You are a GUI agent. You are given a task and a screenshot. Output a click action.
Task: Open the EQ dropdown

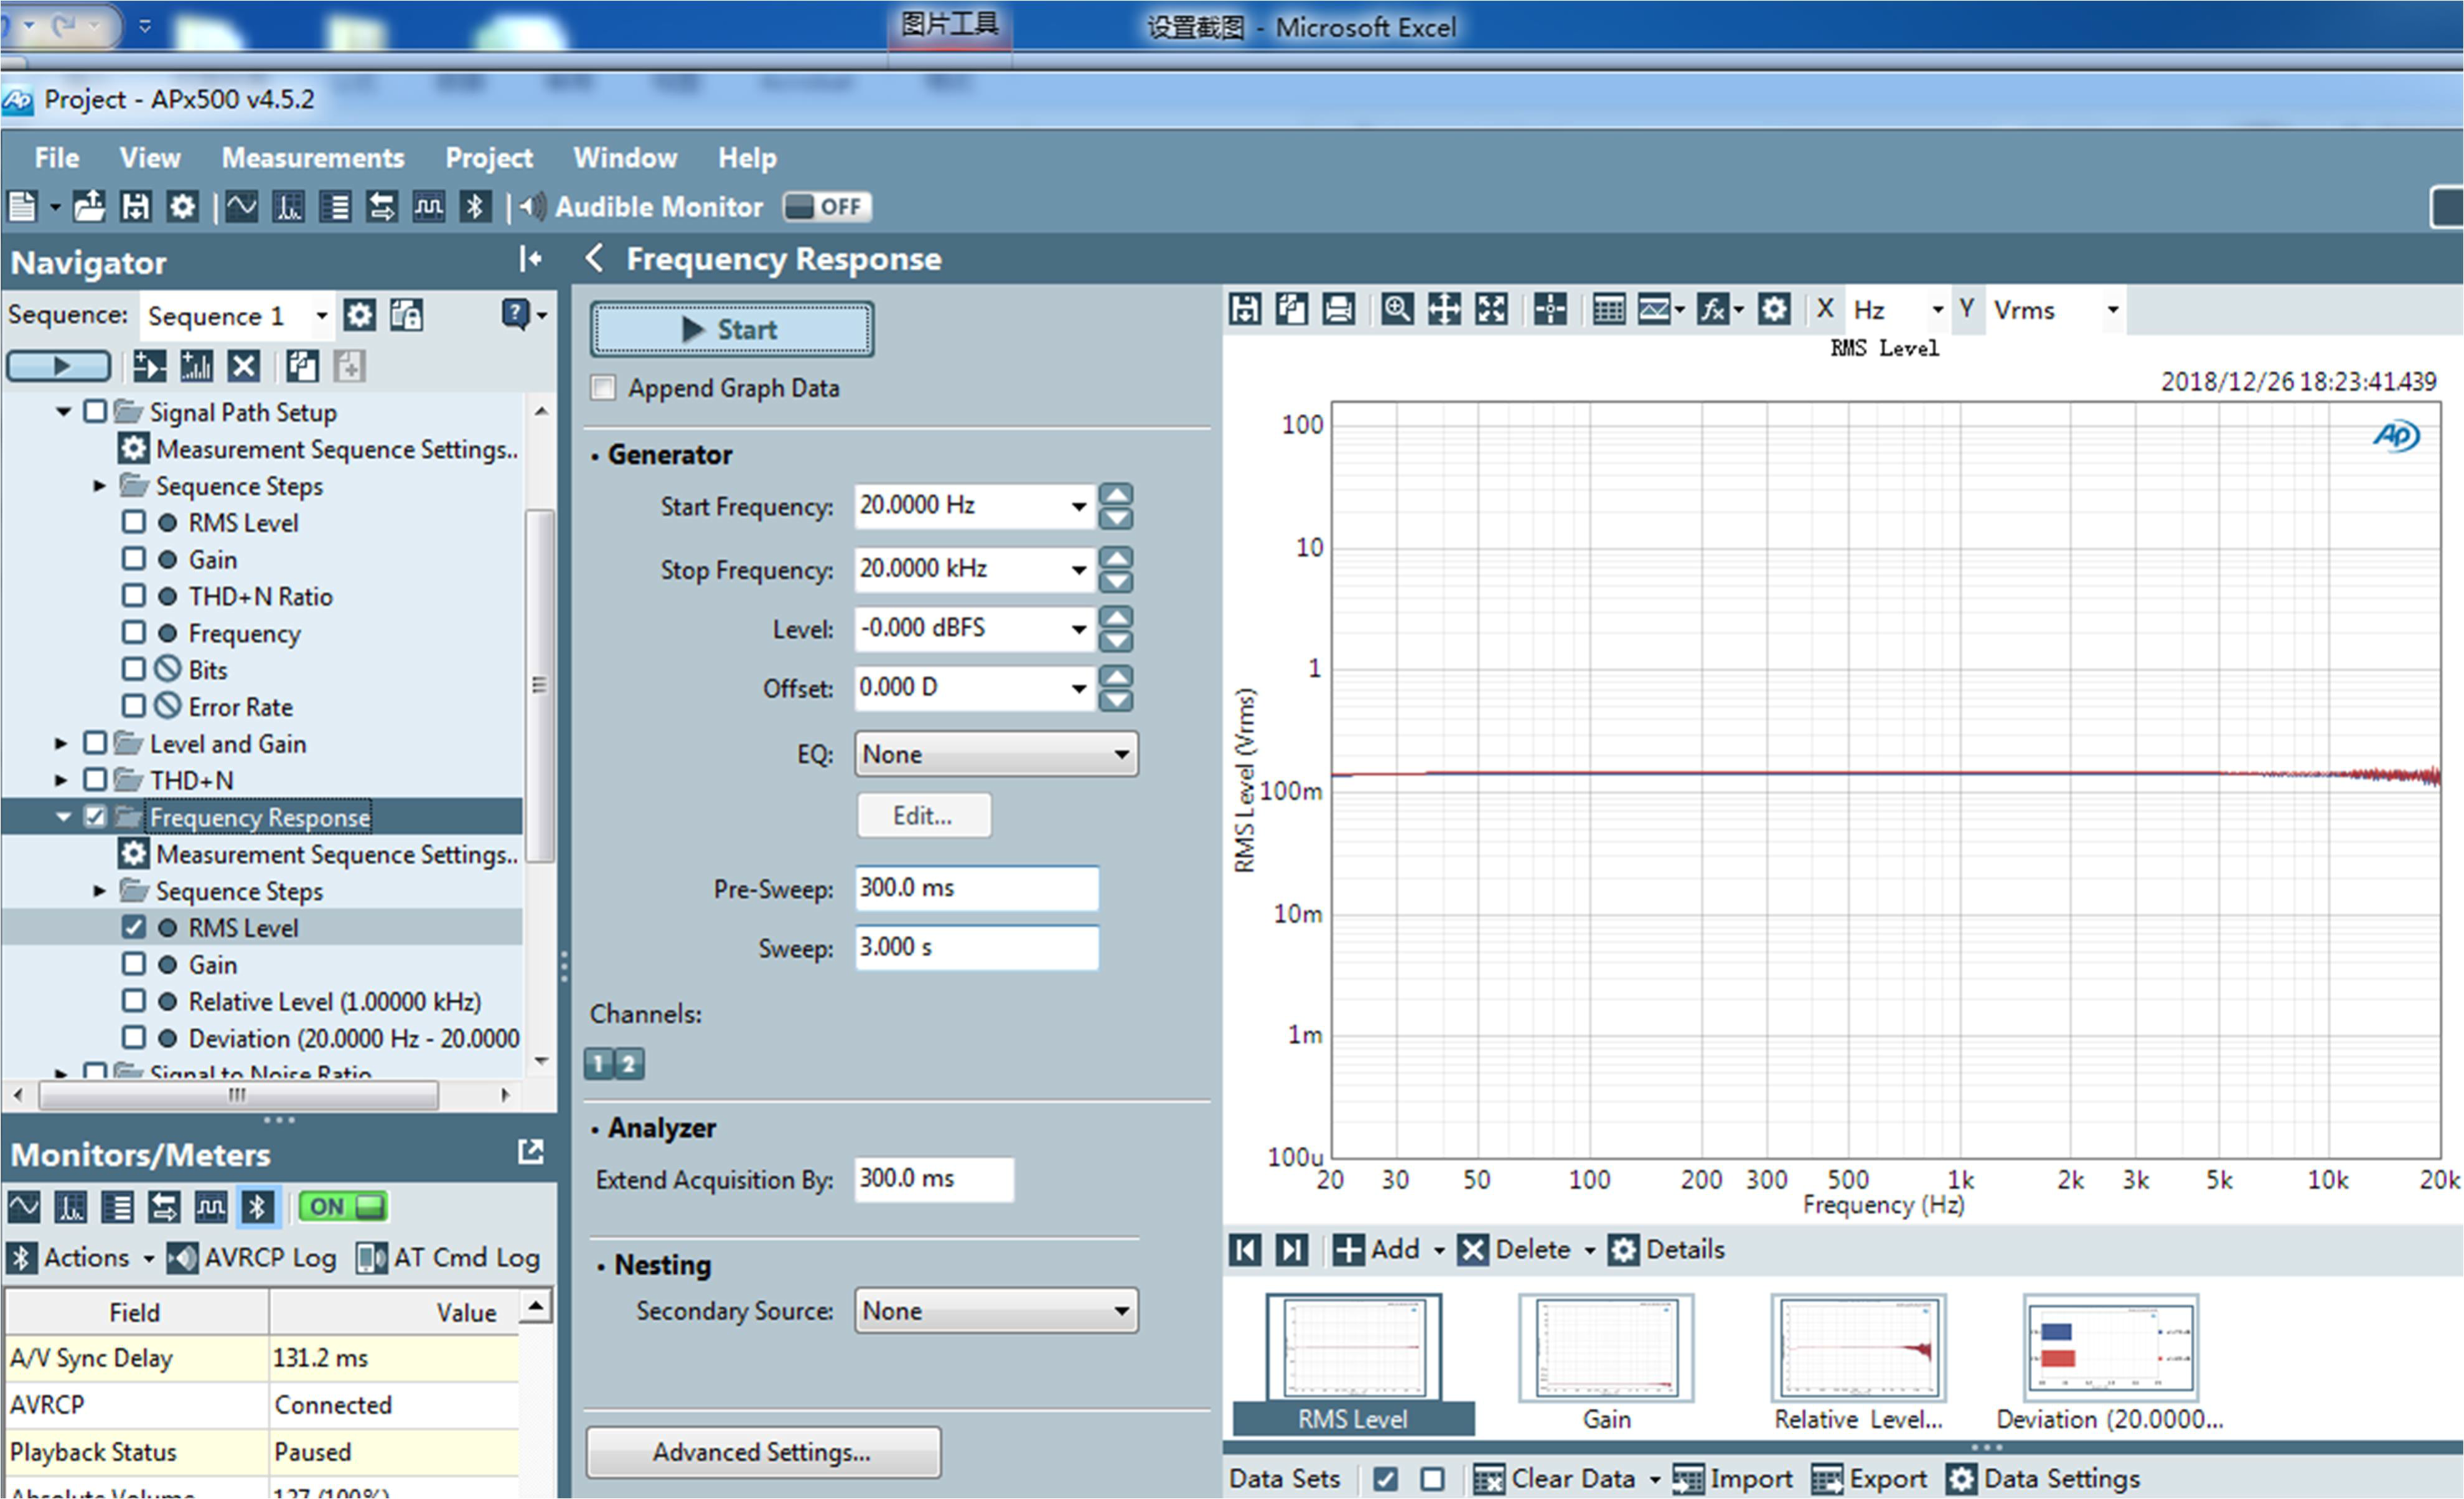(x=996, y=754)
